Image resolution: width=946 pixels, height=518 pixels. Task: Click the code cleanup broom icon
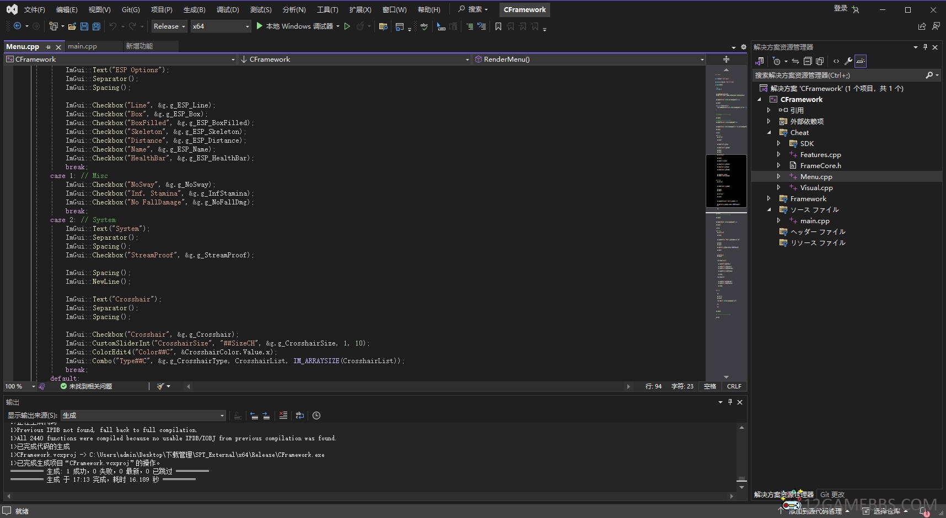(x=160, y=386)
